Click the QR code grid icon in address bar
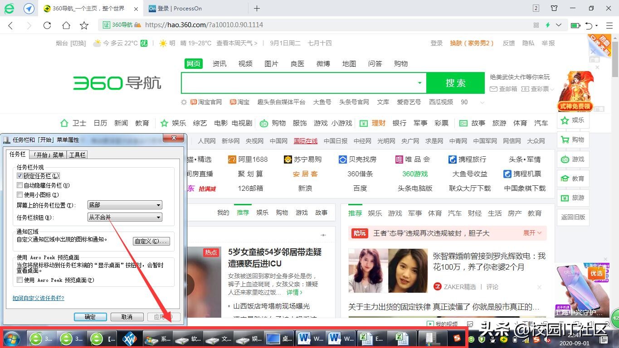This screenshot has width=619, height=348. click(x=536, y=25)
